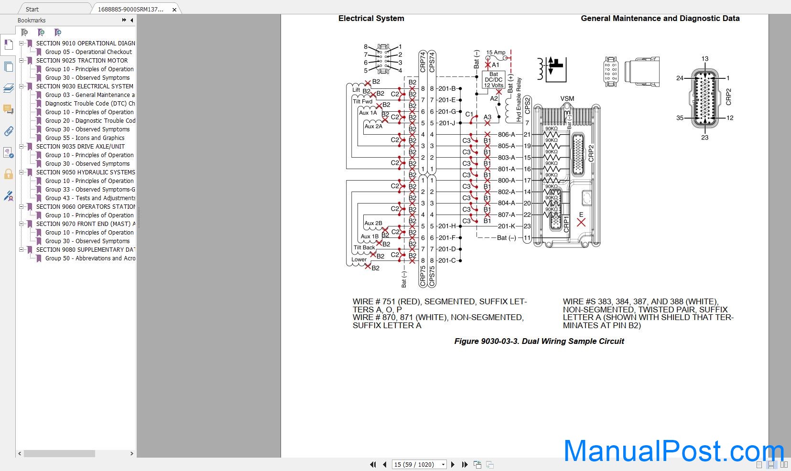This screenshot has width=791, height=471.
Task: Go to the first page
Action: pyautogui.click(x=373, y=464)
